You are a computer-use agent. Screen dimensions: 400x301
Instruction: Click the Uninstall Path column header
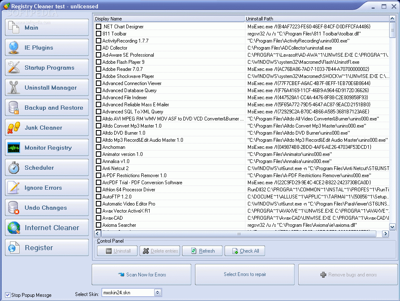[317, 19]
